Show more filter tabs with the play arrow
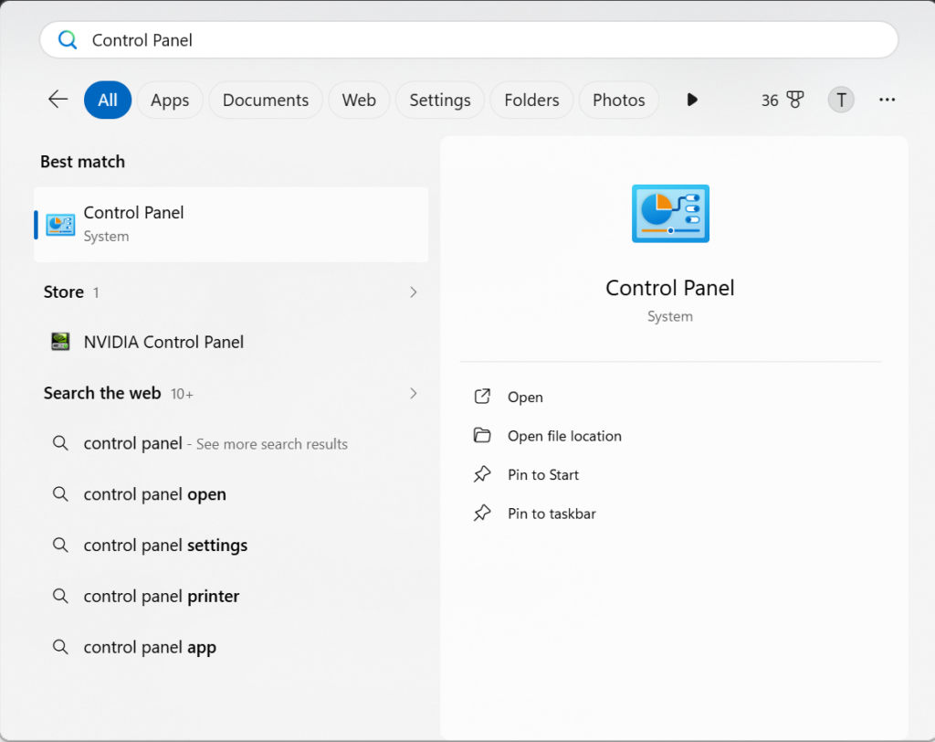The height and width of the screenshot is (742, 935). [692, 100]
